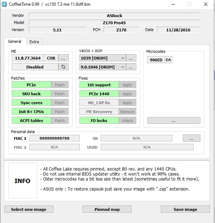Click Patch button next to ACPI tables

(60, 121)
